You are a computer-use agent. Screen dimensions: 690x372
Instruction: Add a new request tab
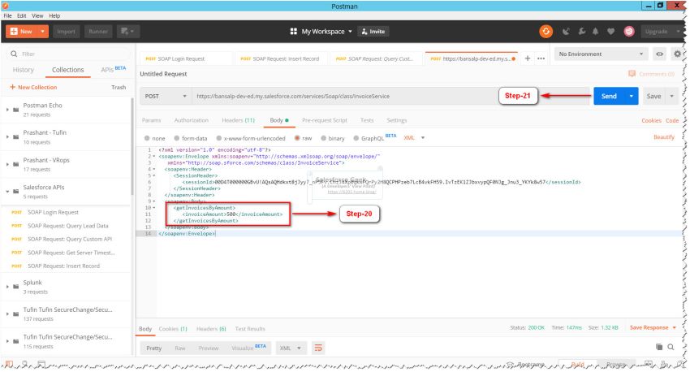point(527,58)
